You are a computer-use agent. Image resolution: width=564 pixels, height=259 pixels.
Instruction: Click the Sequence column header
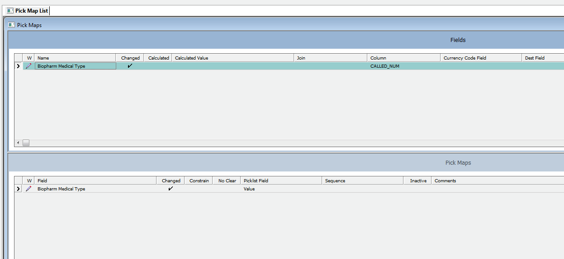[363, 180]
